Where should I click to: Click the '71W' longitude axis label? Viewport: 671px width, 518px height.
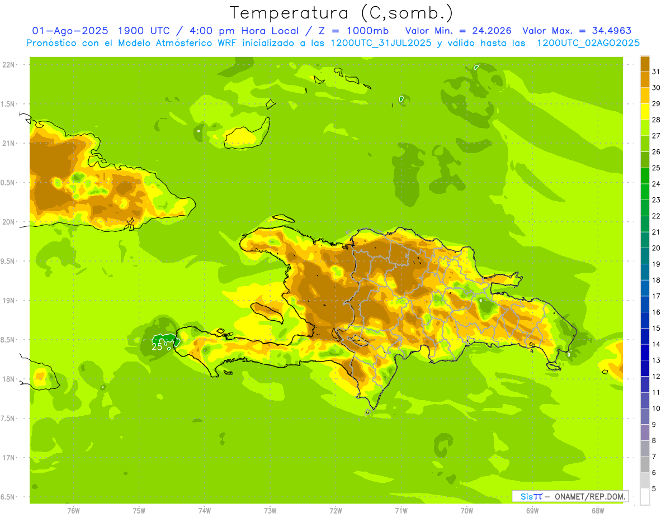[x=401, y=511]
